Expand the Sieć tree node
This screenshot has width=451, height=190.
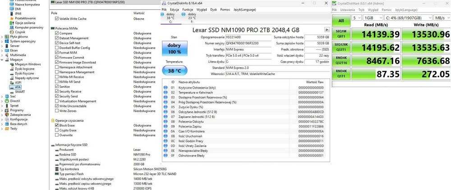pyautogui.click(x=2, y=97)
